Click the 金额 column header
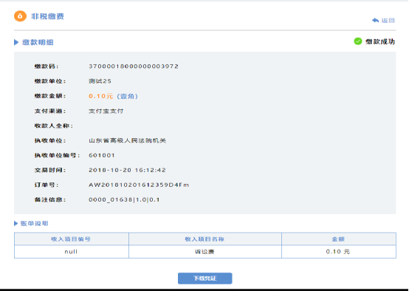Image resolution: width=409 pixels, height=291 pixels. 338,239
